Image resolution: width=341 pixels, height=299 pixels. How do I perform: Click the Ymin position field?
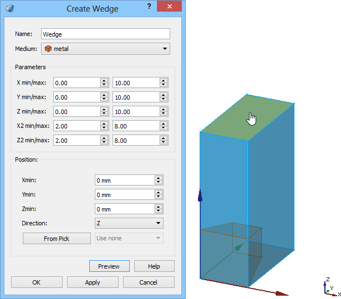(x=125, y=194)
